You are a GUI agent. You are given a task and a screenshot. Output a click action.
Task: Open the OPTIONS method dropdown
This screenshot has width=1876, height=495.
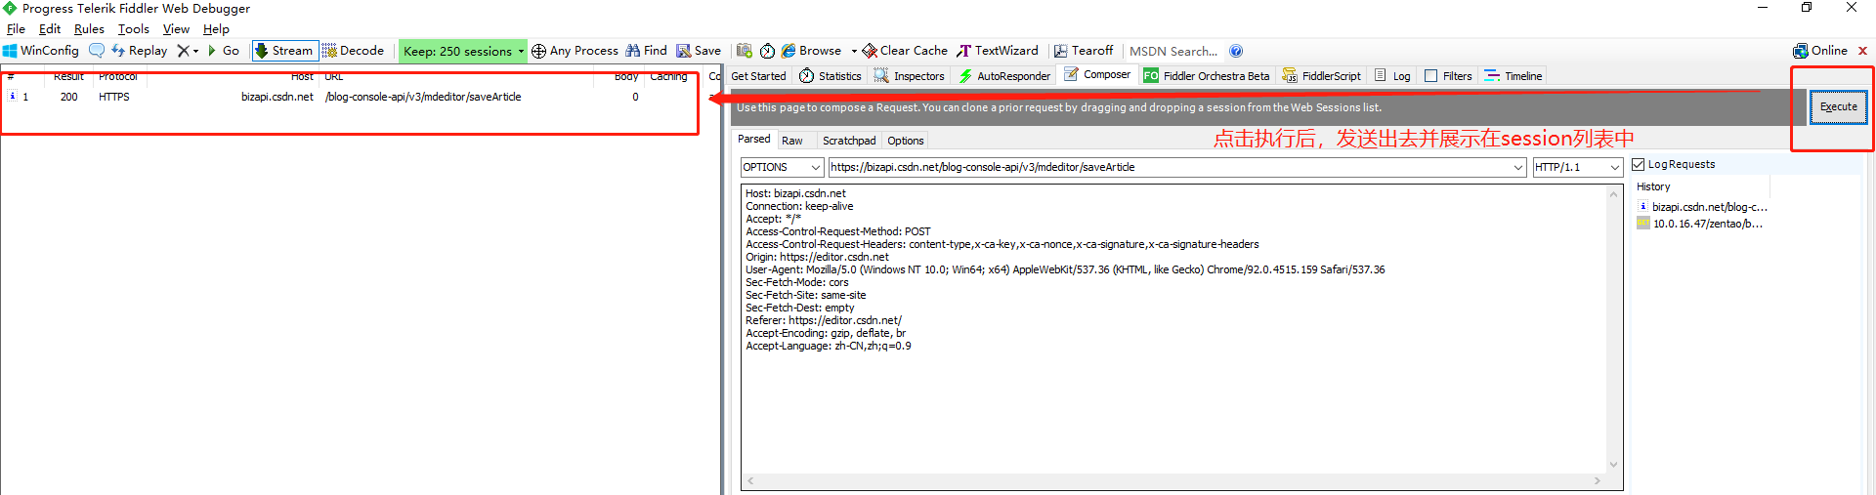[782, 167]
